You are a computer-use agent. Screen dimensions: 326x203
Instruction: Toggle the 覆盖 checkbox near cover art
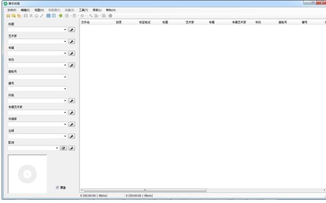tap(58, 187)
